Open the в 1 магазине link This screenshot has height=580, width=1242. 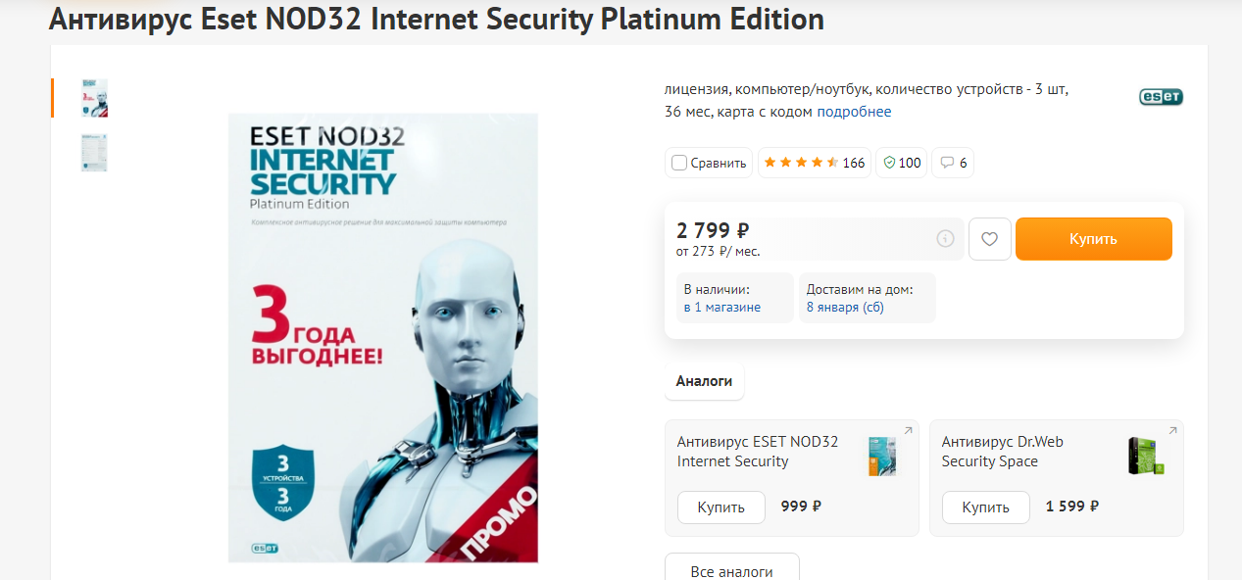[x=722, y=307]
